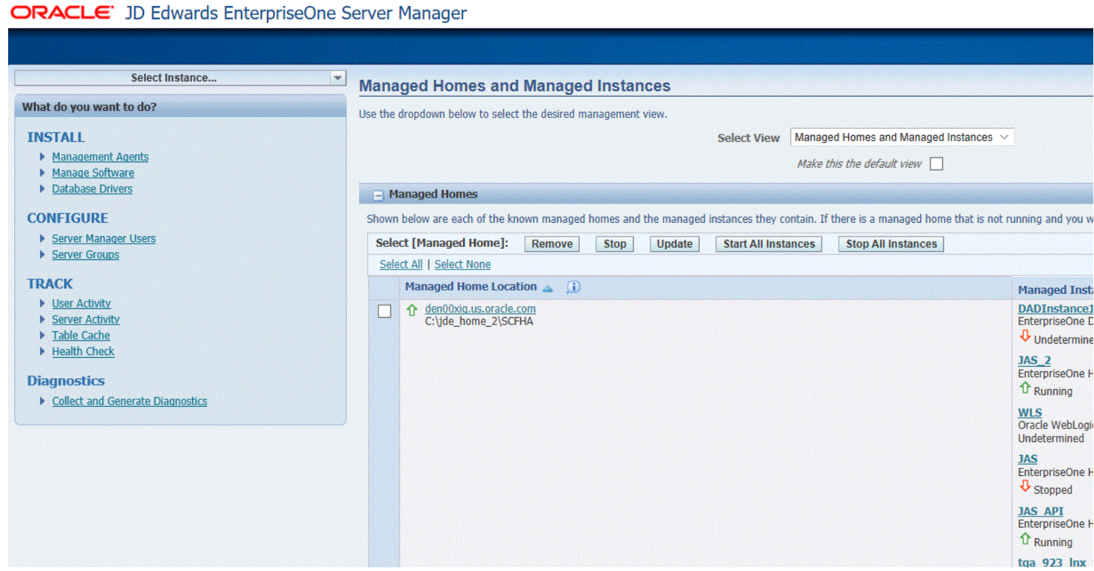Open the Manage Software link

(93, 173)
